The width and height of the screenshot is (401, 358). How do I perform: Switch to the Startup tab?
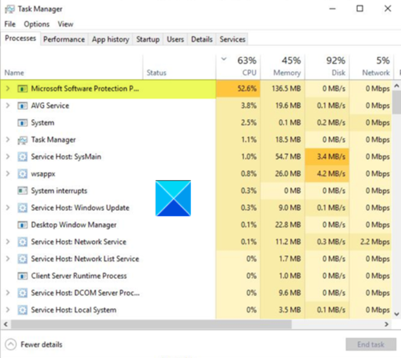[148, 39]
